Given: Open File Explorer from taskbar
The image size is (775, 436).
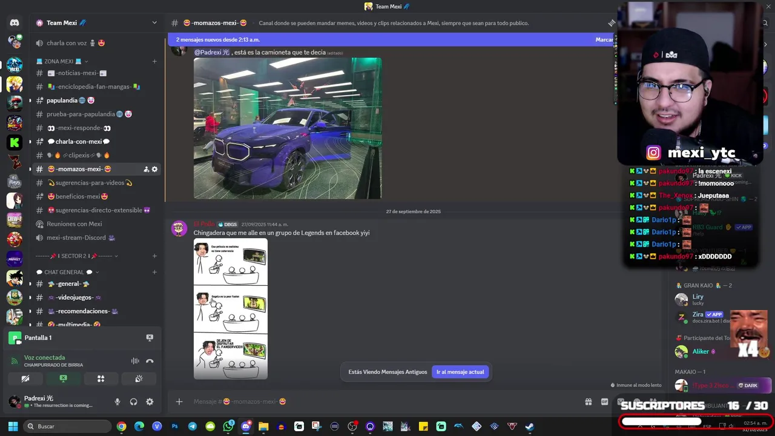Looking at the screenshot, I should click(263, 426).
